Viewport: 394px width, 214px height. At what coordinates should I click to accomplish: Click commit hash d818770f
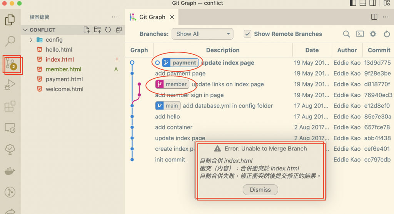(377, 84)
